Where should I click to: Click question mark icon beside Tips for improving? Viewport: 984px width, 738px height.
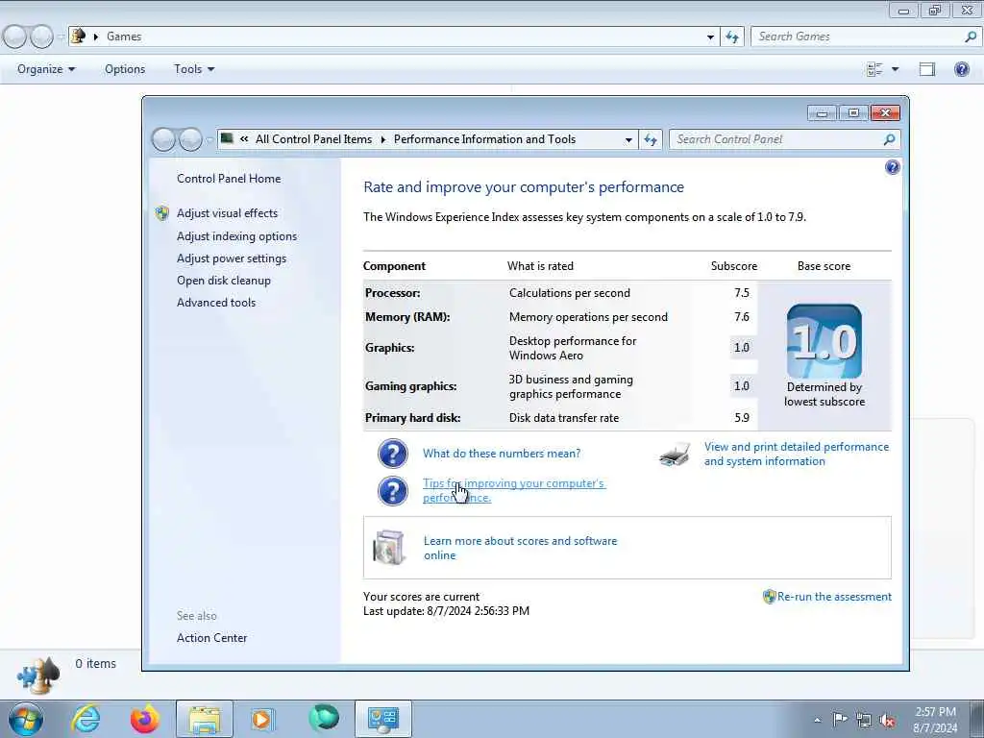[x=393, y=491]
